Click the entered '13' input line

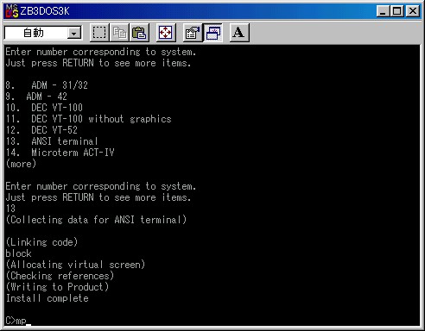[10, 209]
